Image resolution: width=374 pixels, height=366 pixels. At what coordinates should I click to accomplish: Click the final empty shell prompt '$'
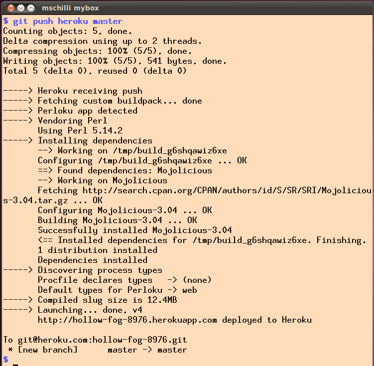(x=5, y=359)
